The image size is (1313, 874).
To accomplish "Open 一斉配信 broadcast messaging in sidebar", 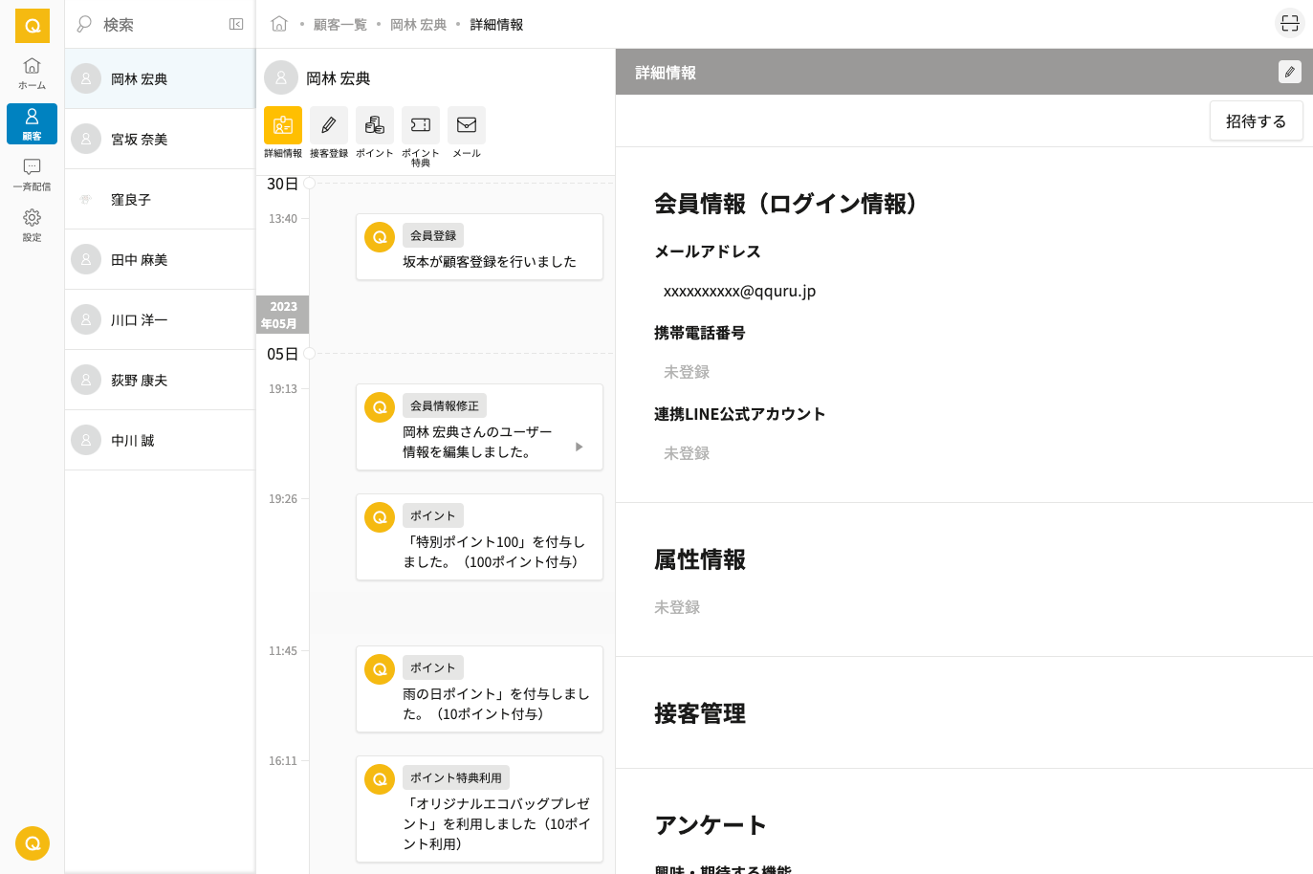I will (x=32, y=174).
